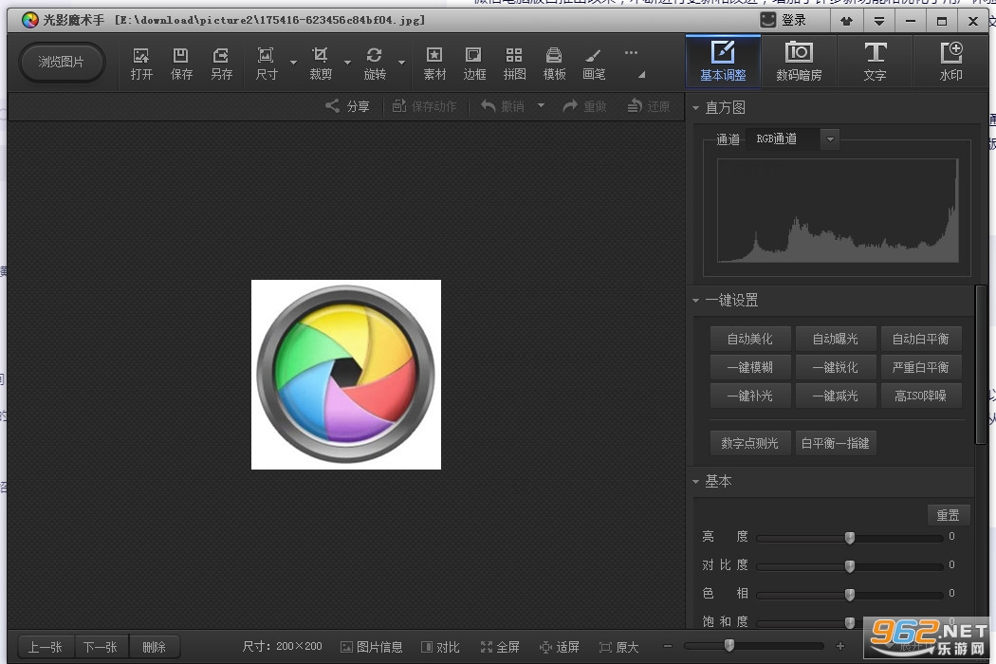Toggle 全屏 fullscreen mode

500,647
